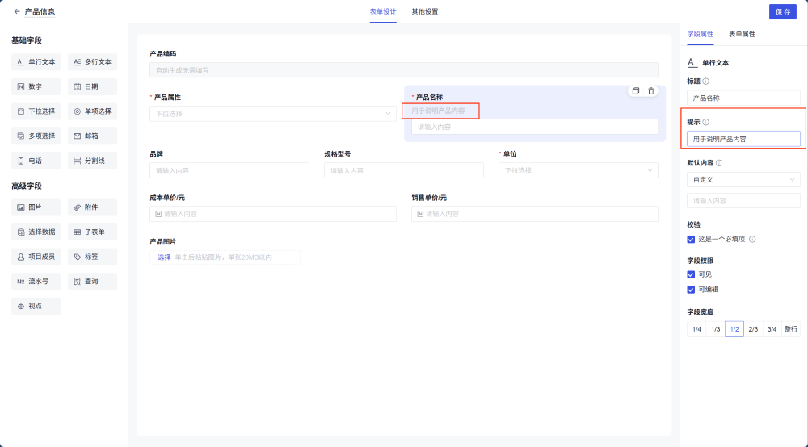
Task: Click the 品牌 input field
Action: coord(229,170)
